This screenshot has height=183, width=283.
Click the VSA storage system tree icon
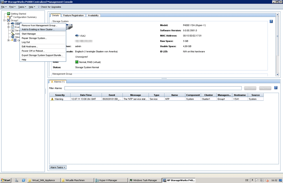(13, 24)
